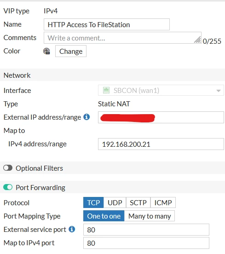This screenshot has width=225, height=254.
Task: Click the Port Forwarding label
Action: point(40,188)
